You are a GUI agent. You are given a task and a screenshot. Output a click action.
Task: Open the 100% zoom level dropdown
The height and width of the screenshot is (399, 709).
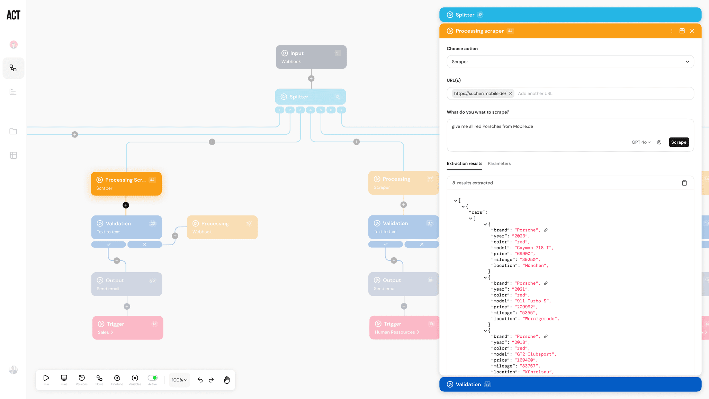179,380
